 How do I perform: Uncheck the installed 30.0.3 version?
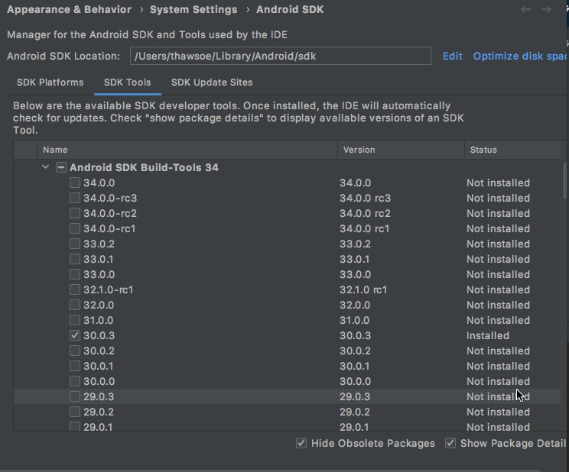pyautogui.click(x=75, y=335)
